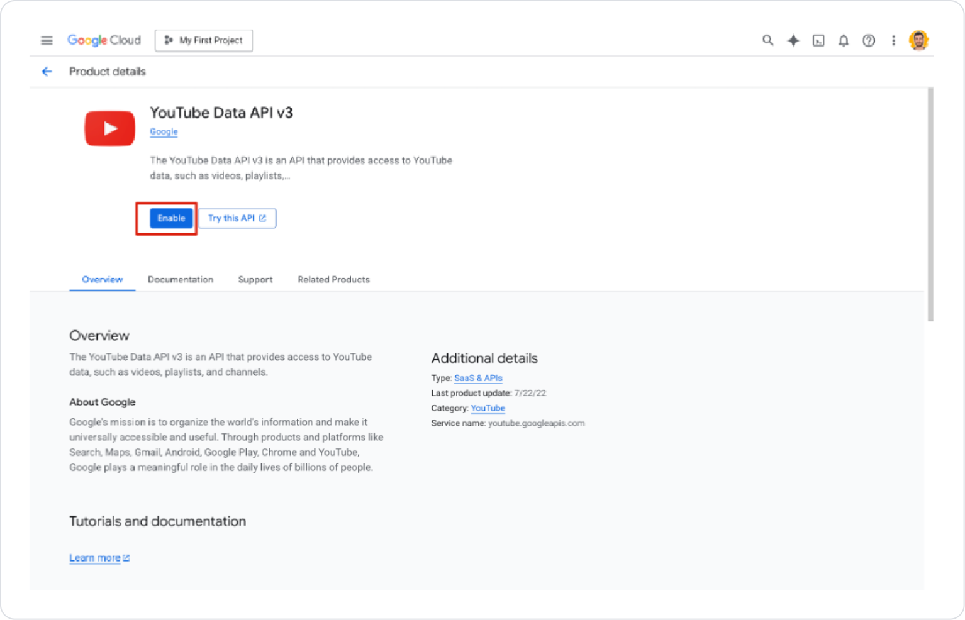Open the three-dot more options menu

coord(894,40)
